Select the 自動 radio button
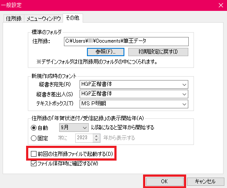 [x=33, y=128]
